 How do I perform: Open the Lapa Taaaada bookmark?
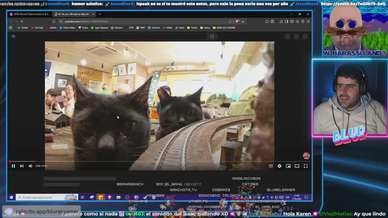click(99, 28)
